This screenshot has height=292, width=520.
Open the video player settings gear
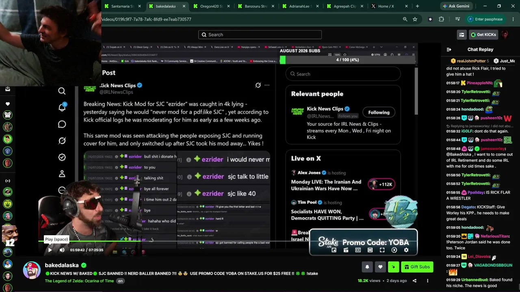tap(406, 250)
